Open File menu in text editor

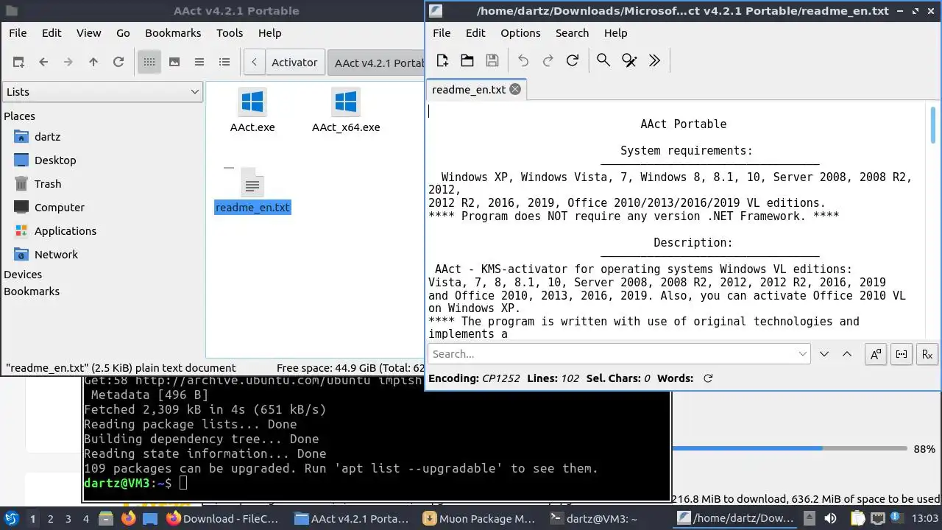click(x=442, y=33)
